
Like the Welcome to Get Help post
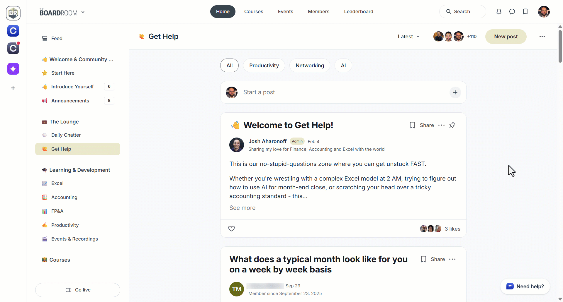(231, 228)
